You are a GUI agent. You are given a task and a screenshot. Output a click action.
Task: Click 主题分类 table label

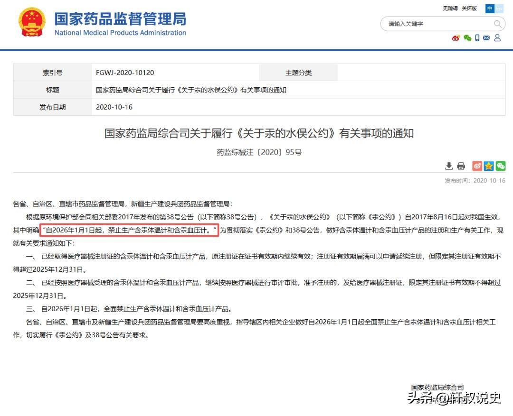pyautogui.click(x=298, y=73)
